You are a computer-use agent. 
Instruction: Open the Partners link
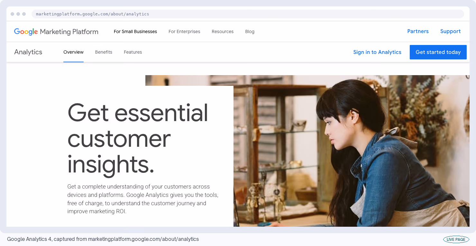[418, 31]
